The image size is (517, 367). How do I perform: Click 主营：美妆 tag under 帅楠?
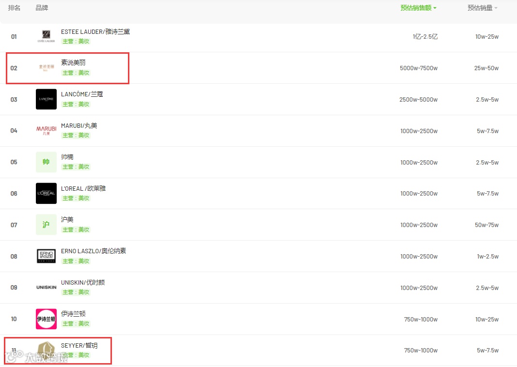click(x=76, y=167)
